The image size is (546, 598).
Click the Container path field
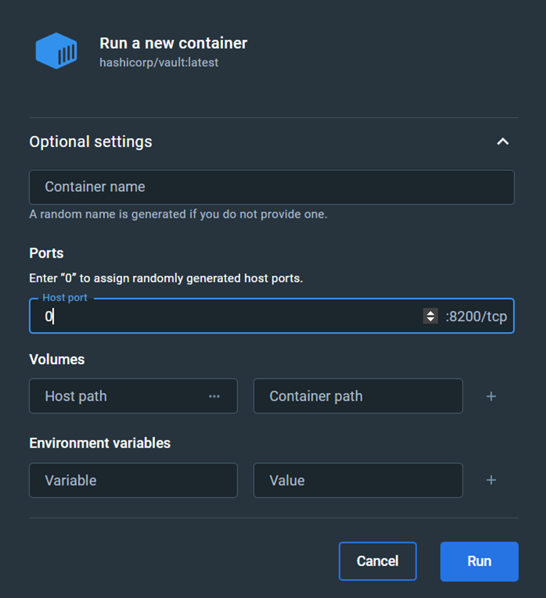(x=358, y=396)
